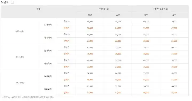
Task: Select 30,000 주중 대인 판매가, 4/27~6/21 실내락커
Action: pos(90,28)
